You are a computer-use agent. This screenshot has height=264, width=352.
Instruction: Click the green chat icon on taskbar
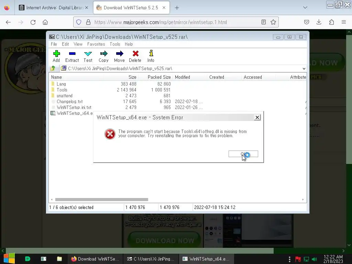(27, 259)
